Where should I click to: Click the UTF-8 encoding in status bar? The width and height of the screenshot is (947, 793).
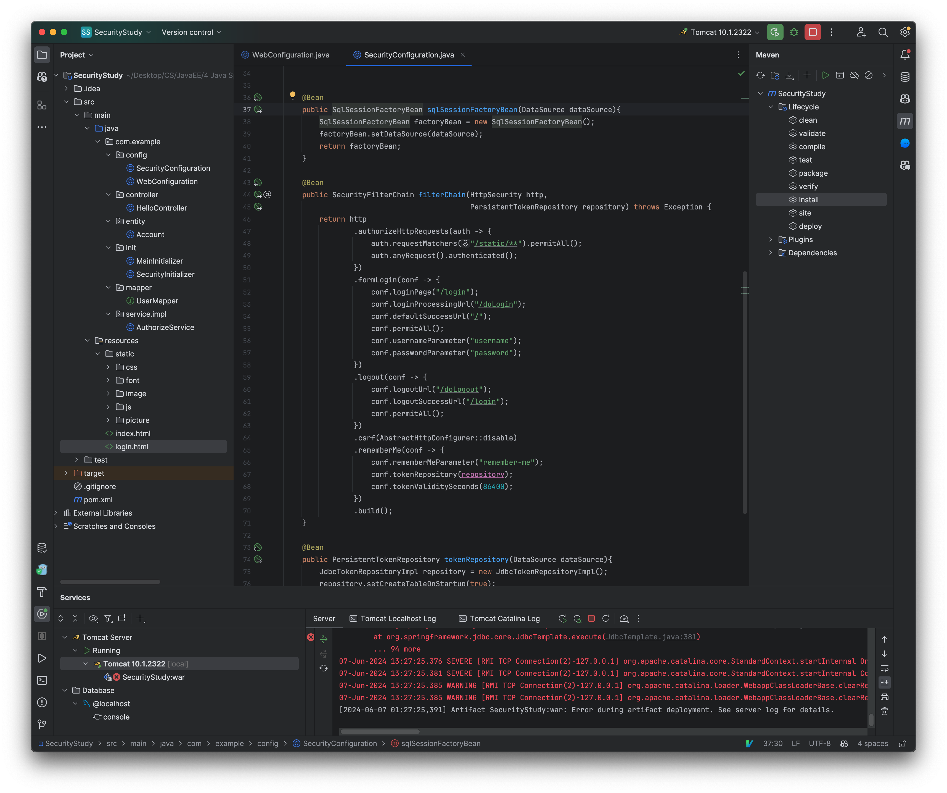click(819, 743)
